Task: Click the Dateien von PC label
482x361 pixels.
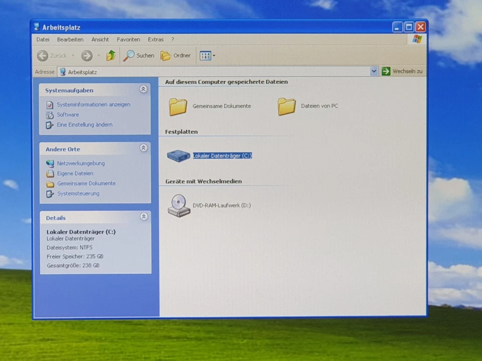Action: tap(319, 106)
